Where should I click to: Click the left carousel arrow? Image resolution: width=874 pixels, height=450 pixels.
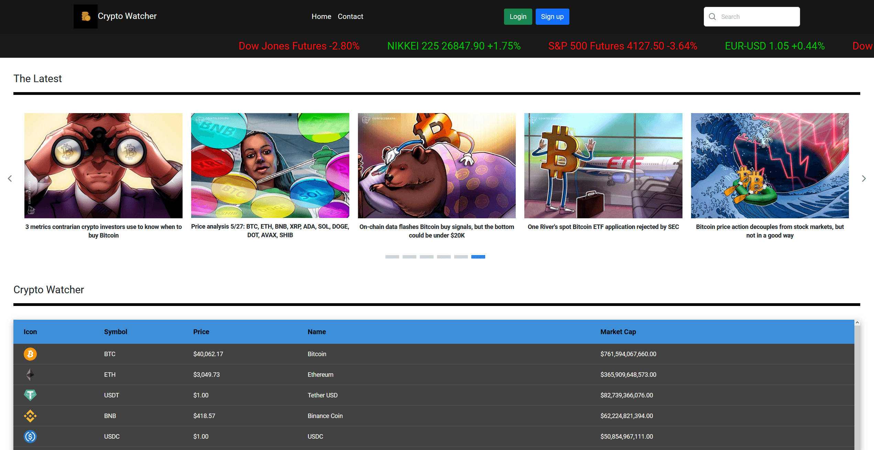10,178
